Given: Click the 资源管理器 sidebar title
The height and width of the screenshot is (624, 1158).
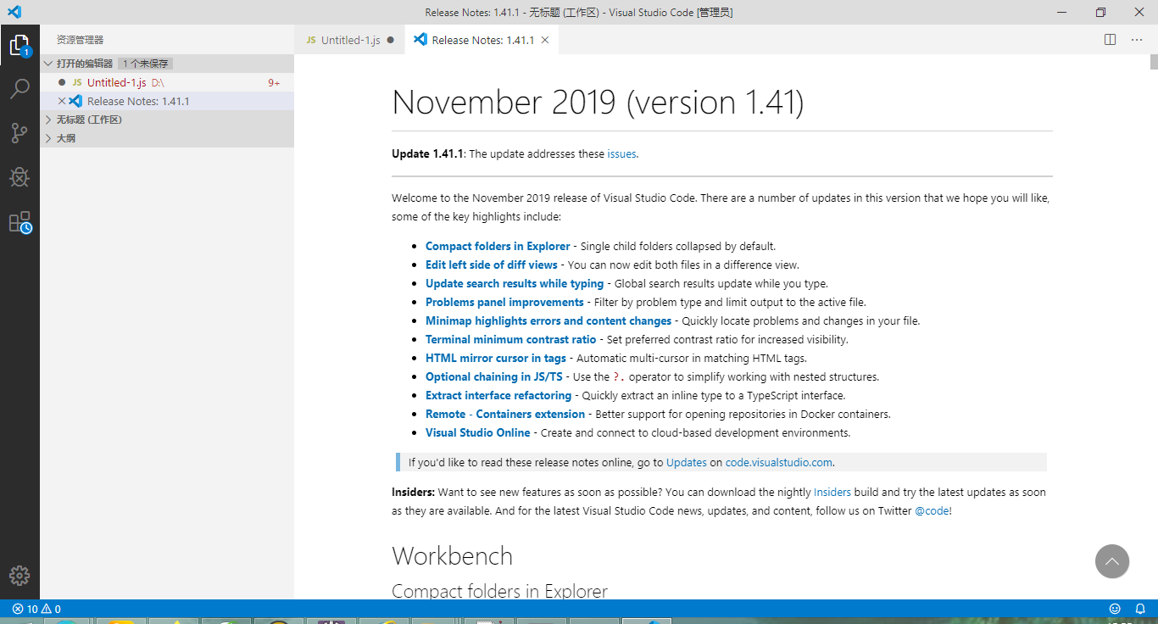Looking at the screenshot, I should [x=81, y=40].
